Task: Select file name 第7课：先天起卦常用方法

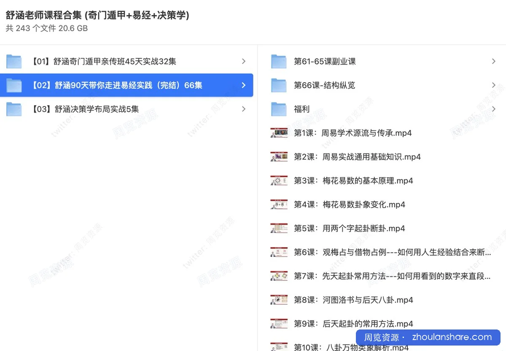Action: tap(393, 276)
